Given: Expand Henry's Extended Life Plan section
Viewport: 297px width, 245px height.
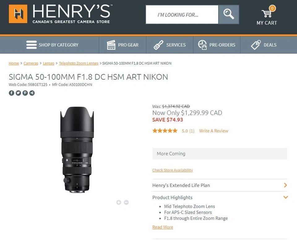Looking at the screenshot, I should [285, 185].
